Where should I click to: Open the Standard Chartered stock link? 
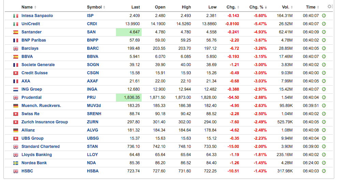[x=41, y=147]
